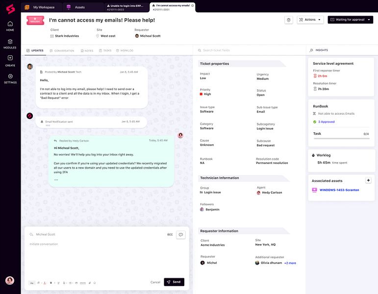Select the Updates tab
The height and width of the screenshot is (294, 378).
coord(35,50)
